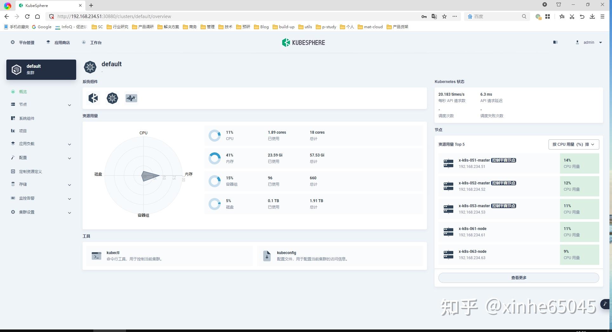Open the Google bookmark
Screen dimensions: 612x332
[x=42, y=27]
